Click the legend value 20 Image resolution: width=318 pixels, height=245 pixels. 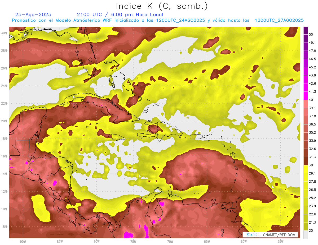(x=311, y=231)
